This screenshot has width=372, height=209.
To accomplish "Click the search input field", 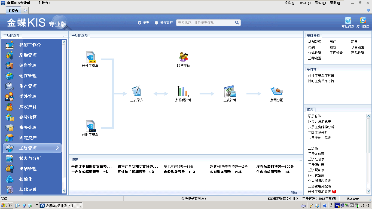I will (x=206, y=23).
